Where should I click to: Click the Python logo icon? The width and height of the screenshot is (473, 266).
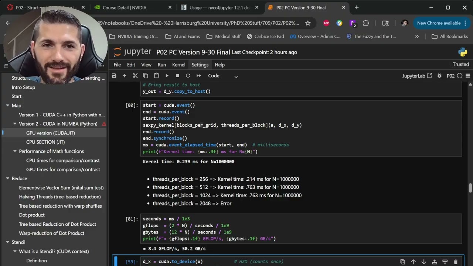(x=462, y=52)
